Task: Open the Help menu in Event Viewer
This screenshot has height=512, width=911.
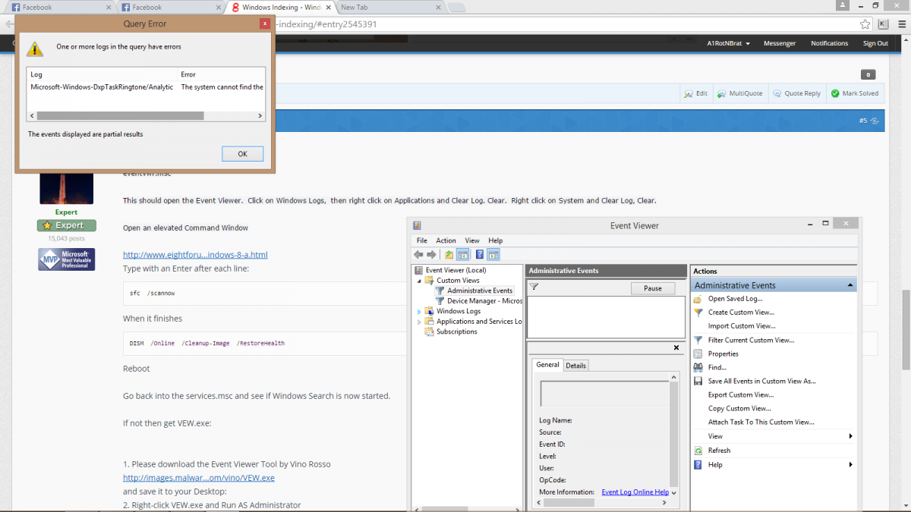Action: [x=495, y=240]
